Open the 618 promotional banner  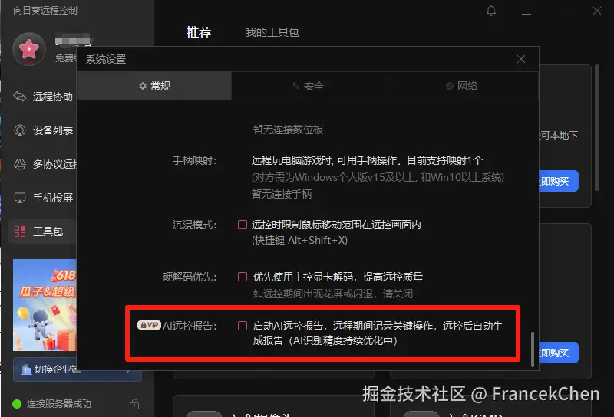coord(45,305)
